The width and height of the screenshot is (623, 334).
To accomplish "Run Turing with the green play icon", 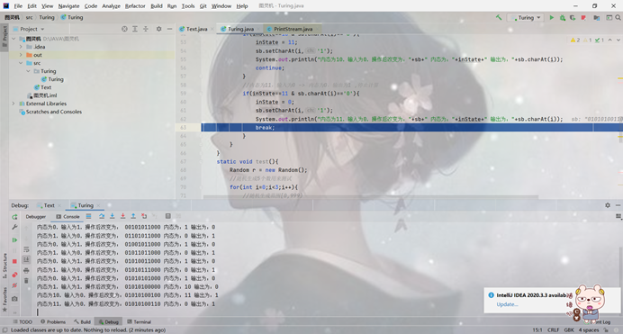I will click(552, 17).
